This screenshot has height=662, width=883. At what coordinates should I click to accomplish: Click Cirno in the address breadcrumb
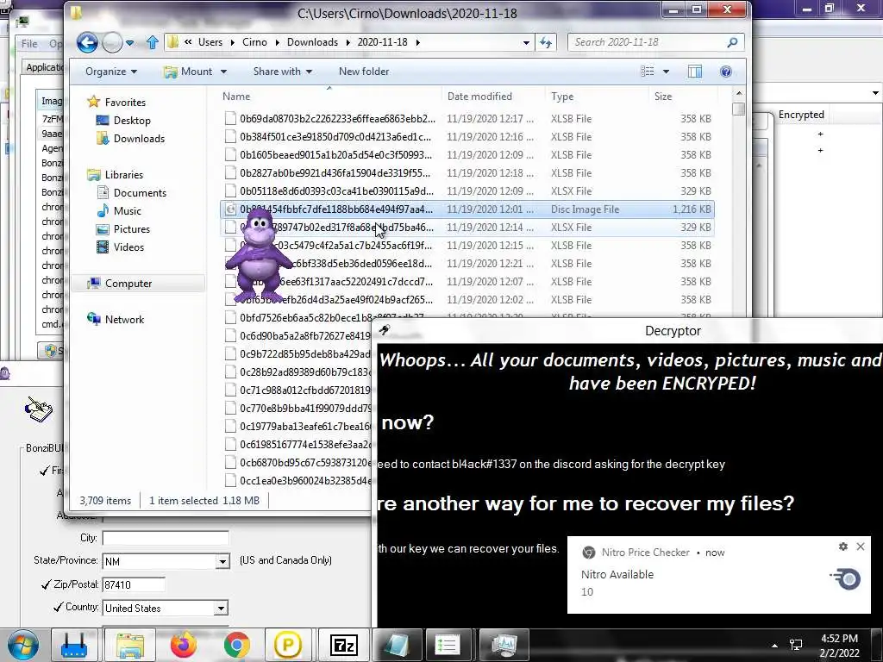(x=254, y=42)
